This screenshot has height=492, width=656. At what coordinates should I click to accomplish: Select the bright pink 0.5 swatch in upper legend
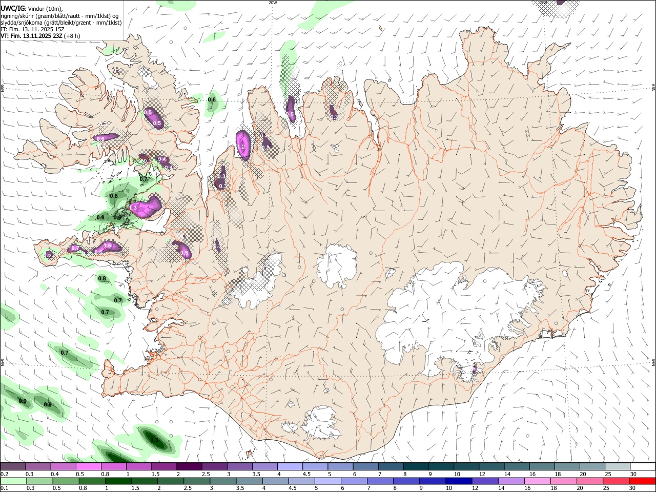tap(88, 467)
